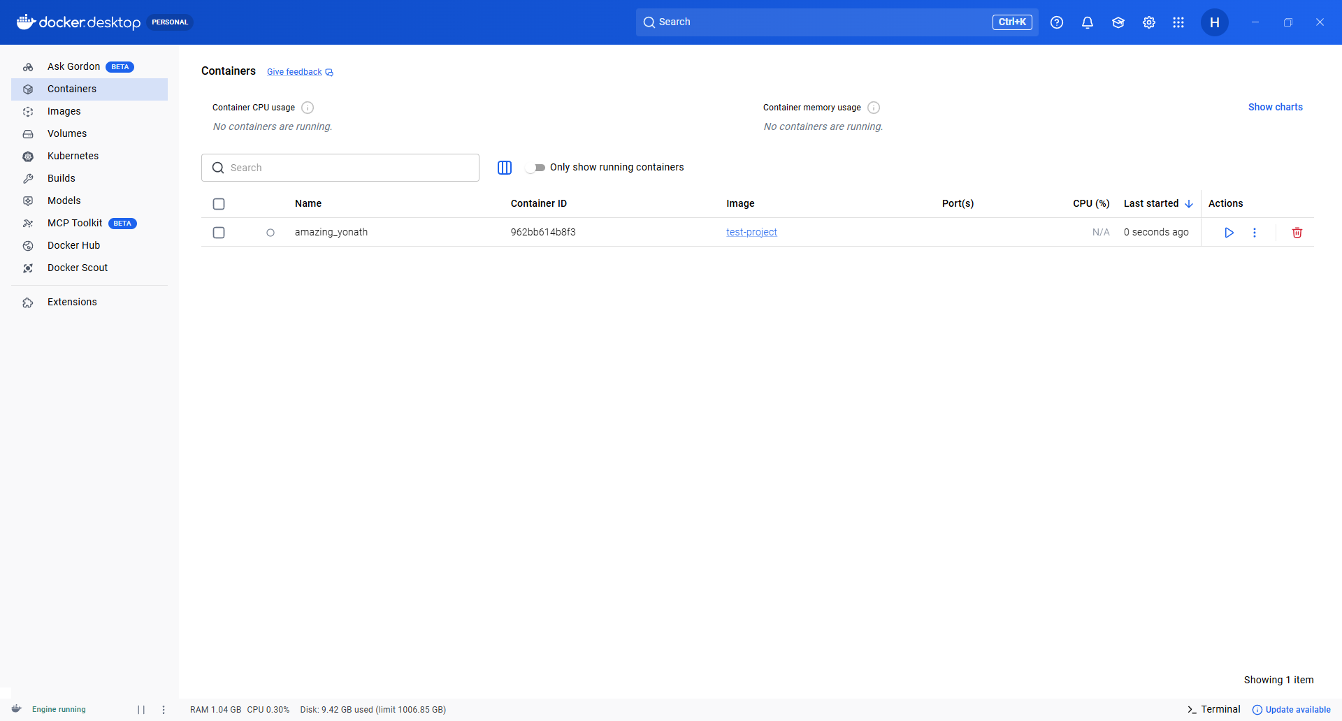The image size is (1342, 721).
Task: Select the amazing_yonath row checkbox
Action: 219,233
